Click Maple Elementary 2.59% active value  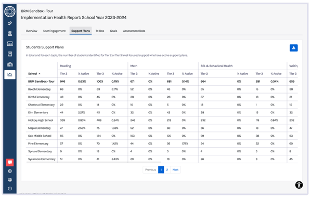82,128
